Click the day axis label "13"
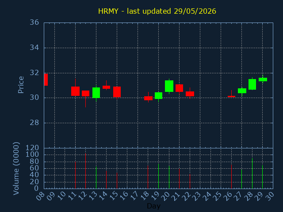 click(x=92, y=196)
